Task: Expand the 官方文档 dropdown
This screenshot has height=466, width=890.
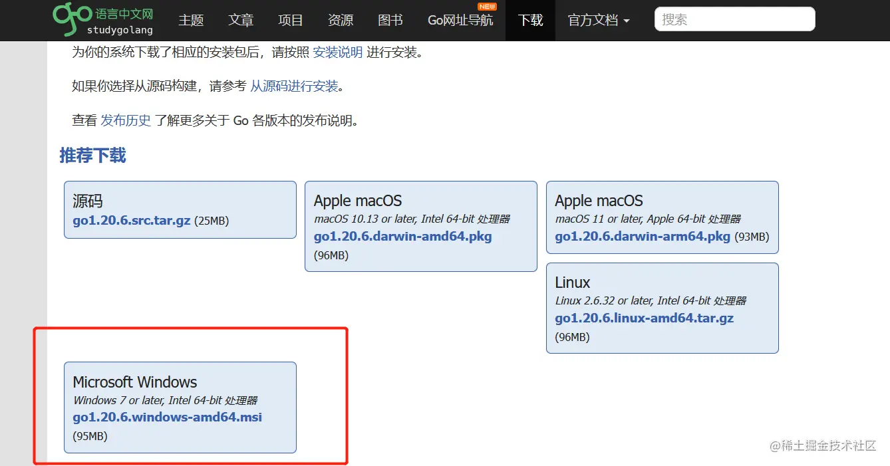Action: point(599,20)
